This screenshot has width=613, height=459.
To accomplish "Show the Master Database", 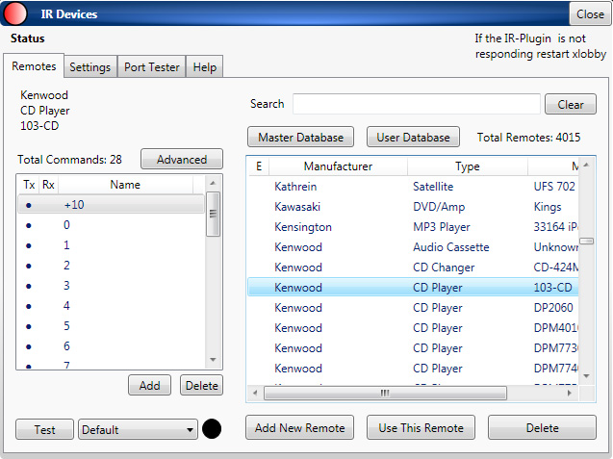I will click(x=300, y=138).
